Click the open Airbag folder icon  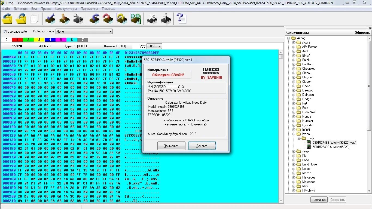pos(294,38)
